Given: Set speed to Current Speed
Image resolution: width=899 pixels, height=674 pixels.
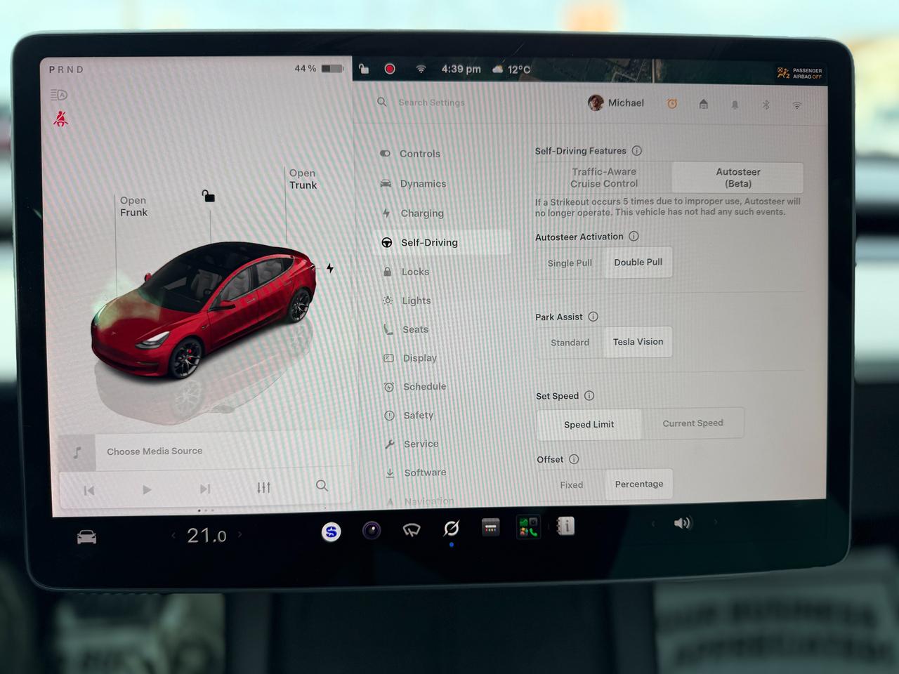Looking at the screenshot, I should [693, 423].
